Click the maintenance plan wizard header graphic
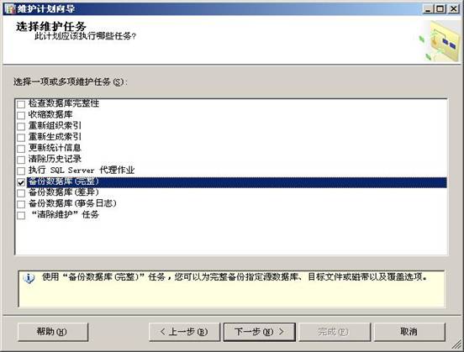 click(440, 41)
